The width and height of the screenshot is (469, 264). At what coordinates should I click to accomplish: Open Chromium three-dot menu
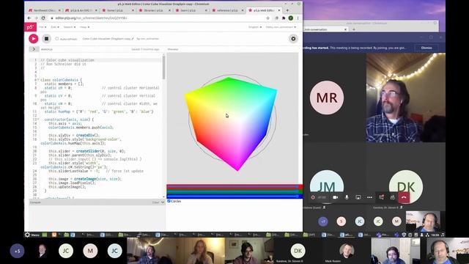[298, 18]
